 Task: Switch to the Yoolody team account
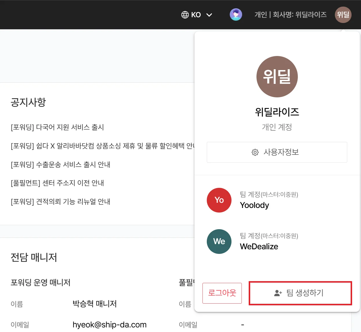pos(254,205)
